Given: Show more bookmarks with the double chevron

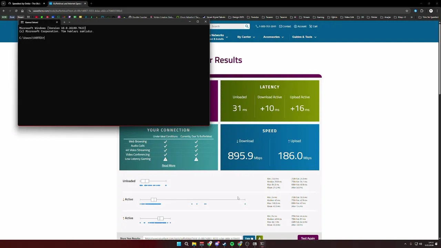Looking at the screenshot, I should point(411,17).
